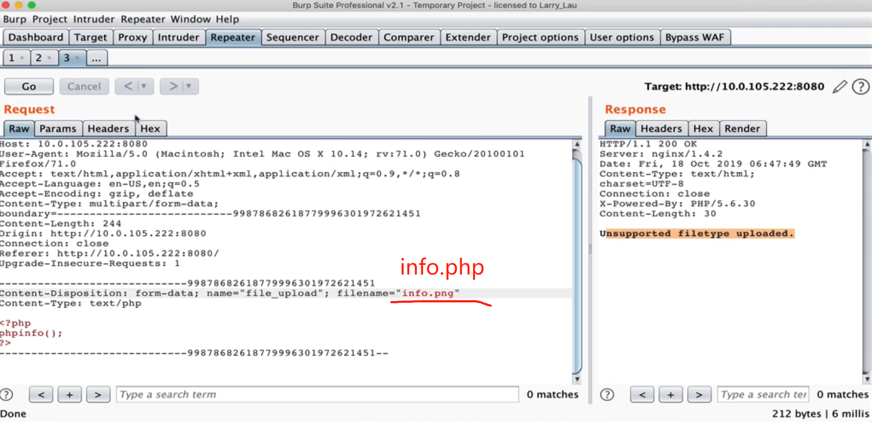Send the request with Go

point(29,86)
